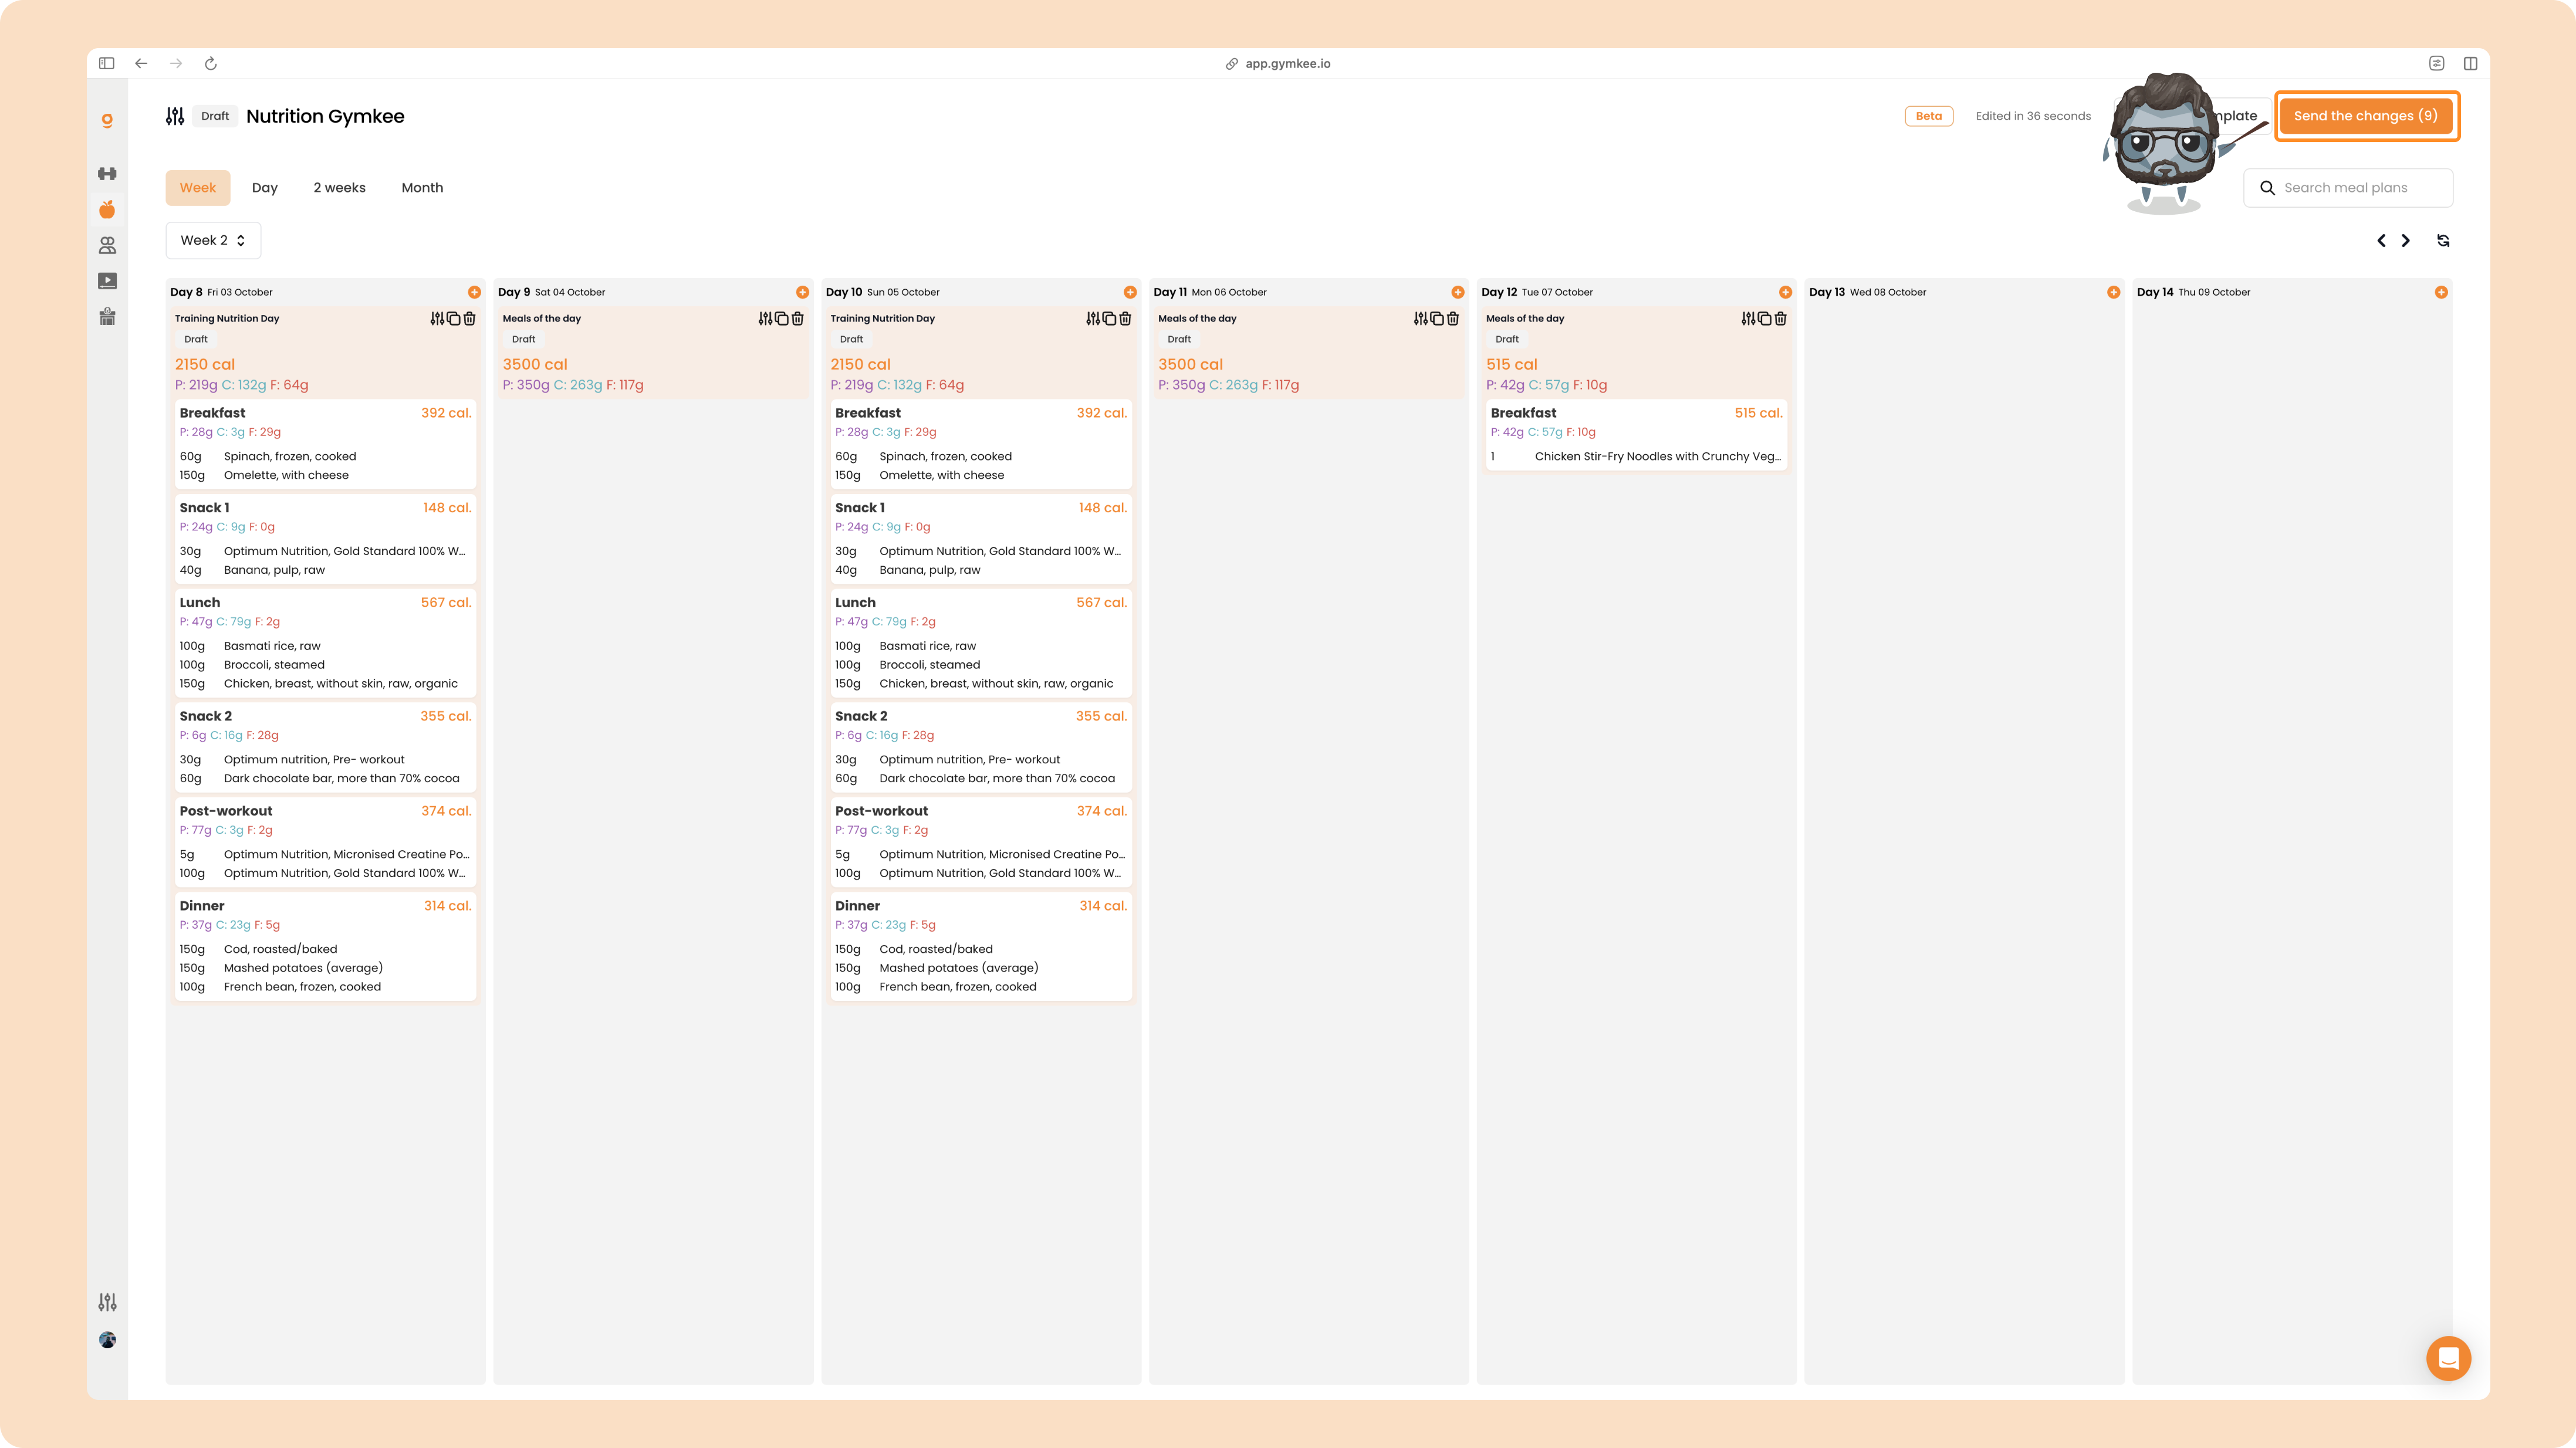Add a meal plan to Day 12
Image resolution: width=2576 pixels, height=1448 pixels.
coord(1785,292)
